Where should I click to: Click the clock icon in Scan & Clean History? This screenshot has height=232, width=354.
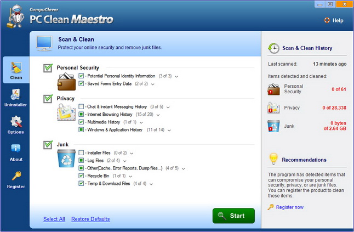[273, 48]
